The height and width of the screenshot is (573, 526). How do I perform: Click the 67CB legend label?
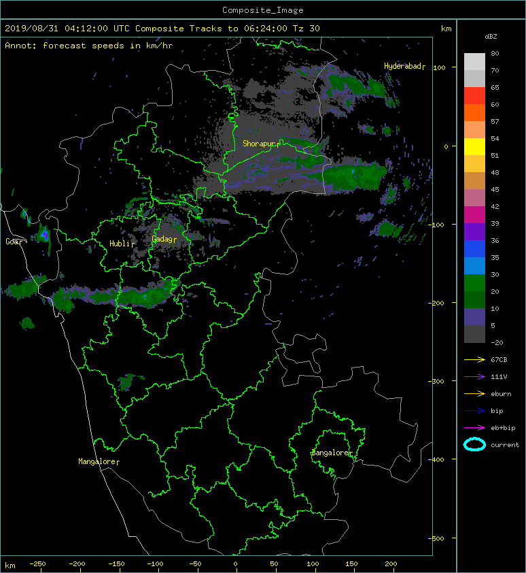pos(499,359)
